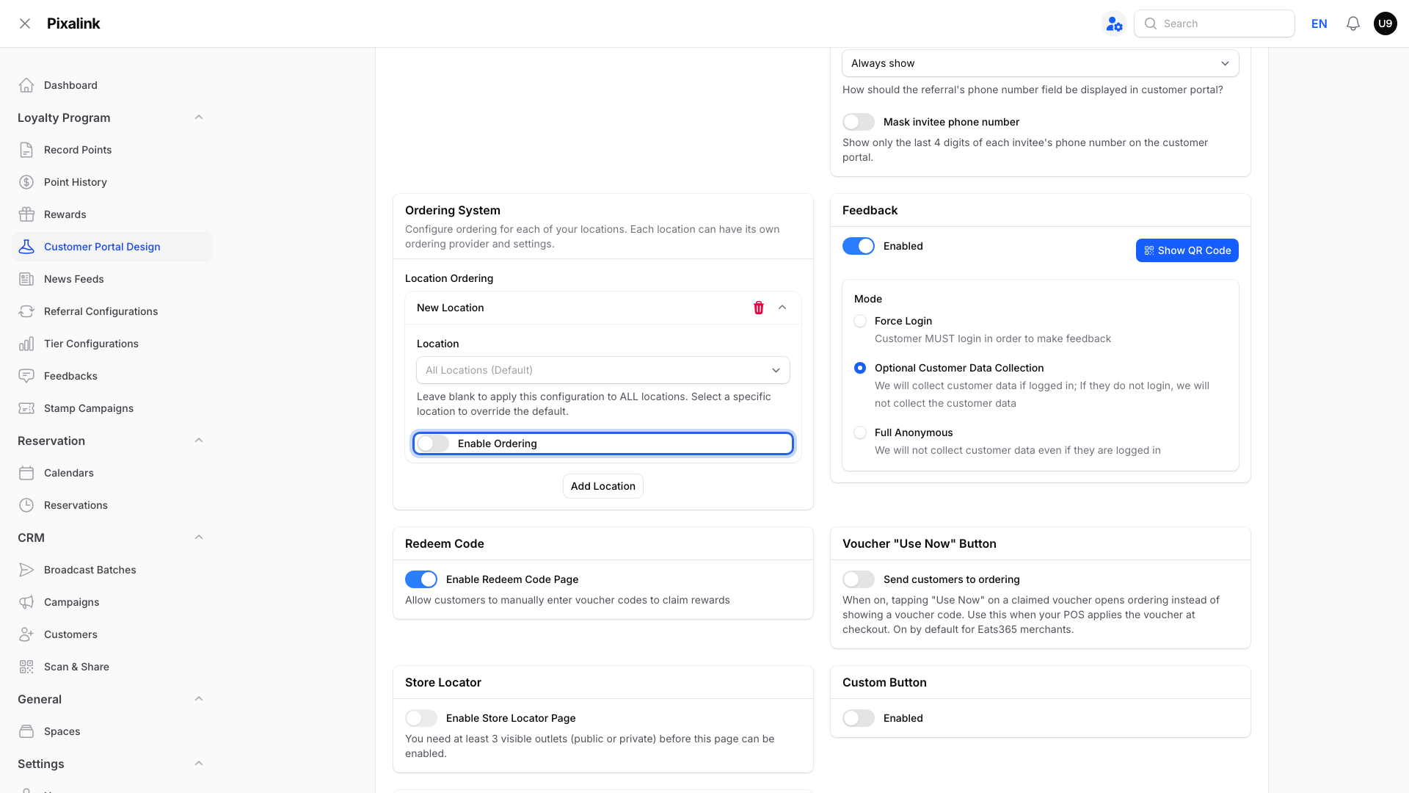The image size is (1409, 793).
Task: Open the Always show dropdown
Action: 1040,63
